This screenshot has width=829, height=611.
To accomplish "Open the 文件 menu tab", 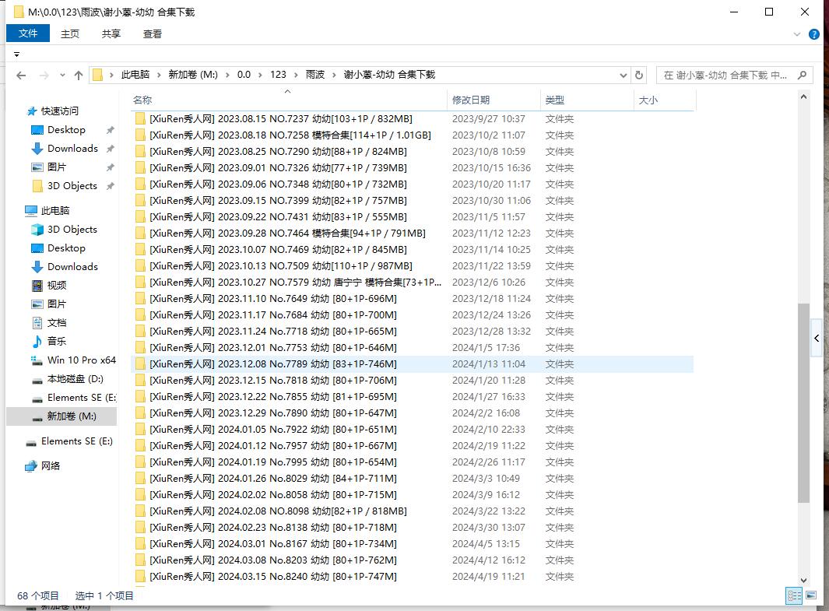I will click(28, 33).
